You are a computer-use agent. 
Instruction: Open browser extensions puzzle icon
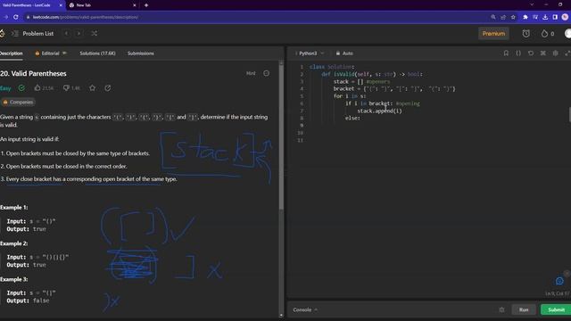(x=525, y=17)
